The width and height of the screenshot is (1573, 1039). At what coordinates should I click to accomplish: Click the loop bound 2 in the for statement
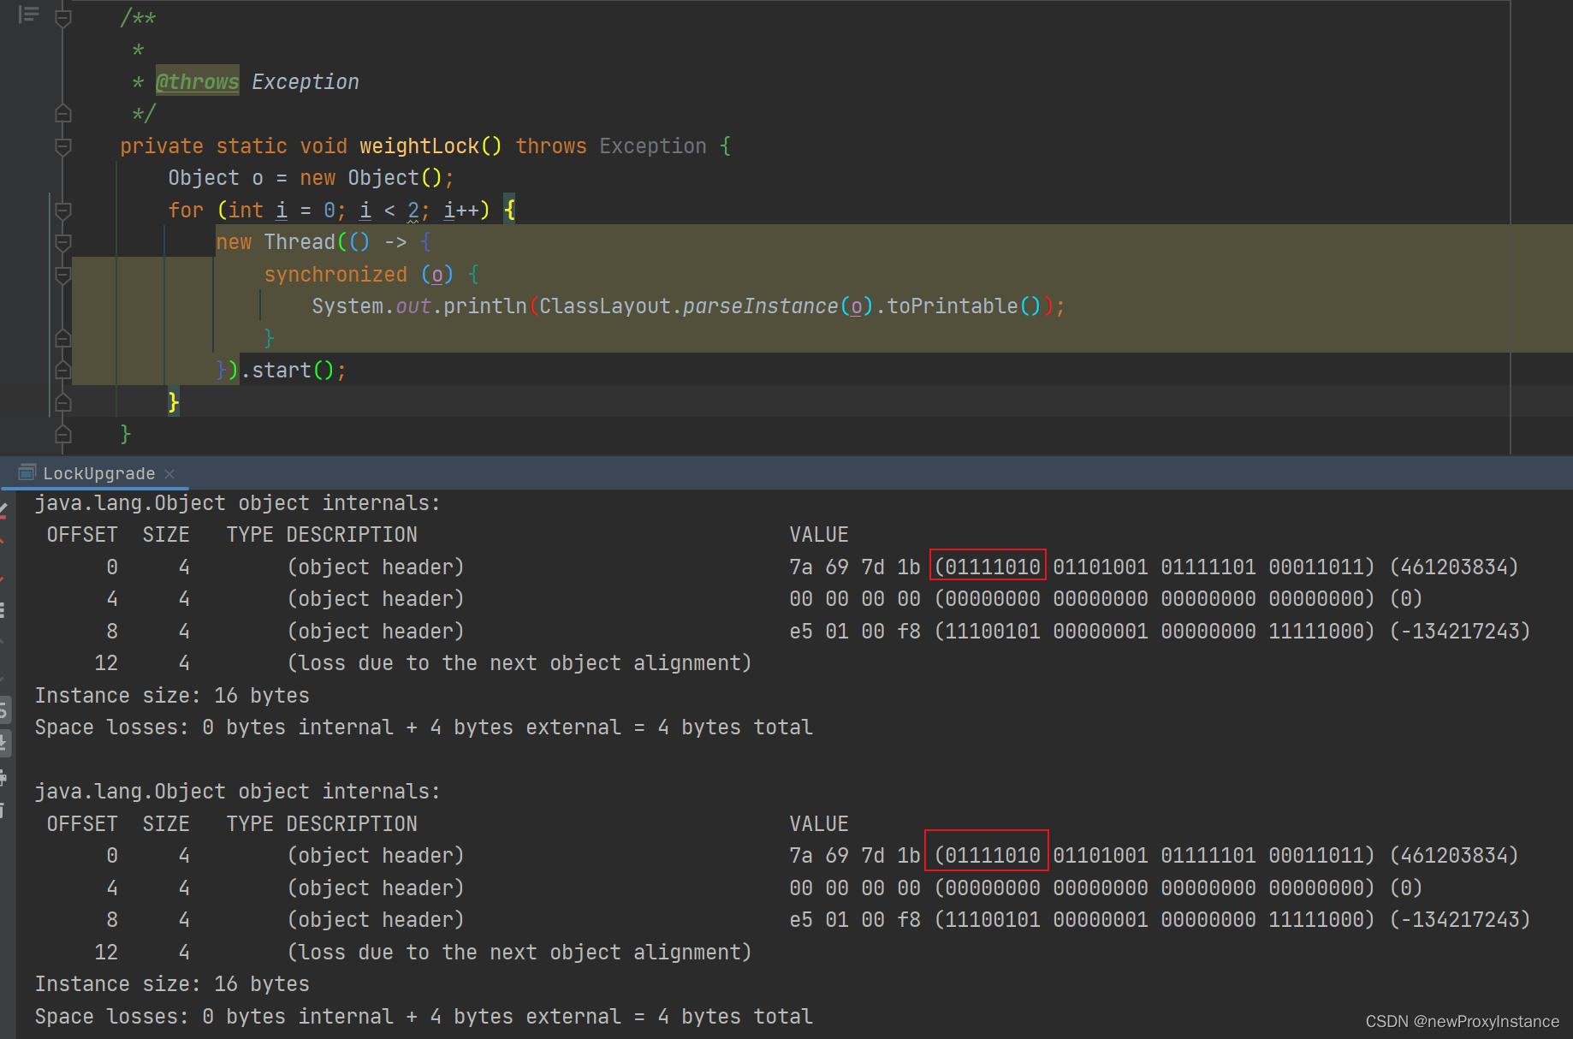(x=413, y=210)
